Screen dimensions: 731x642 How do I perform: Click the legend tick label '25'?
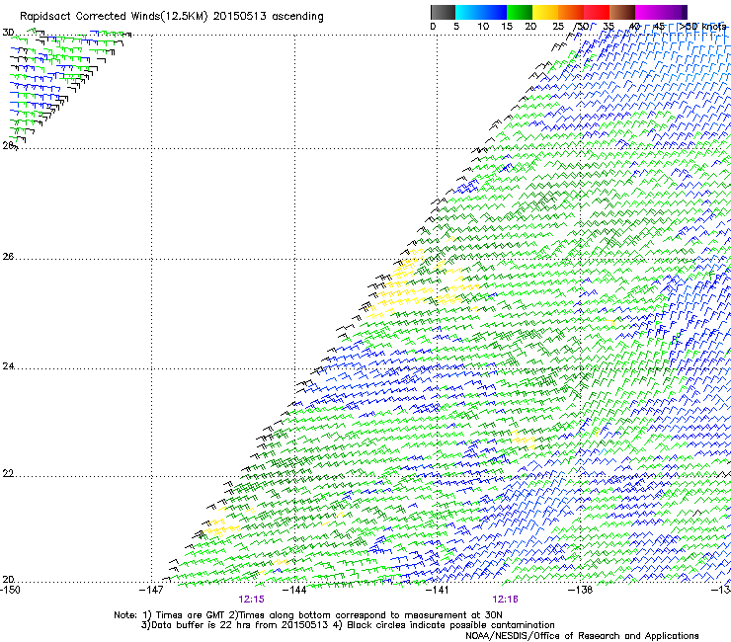(558, 27)
